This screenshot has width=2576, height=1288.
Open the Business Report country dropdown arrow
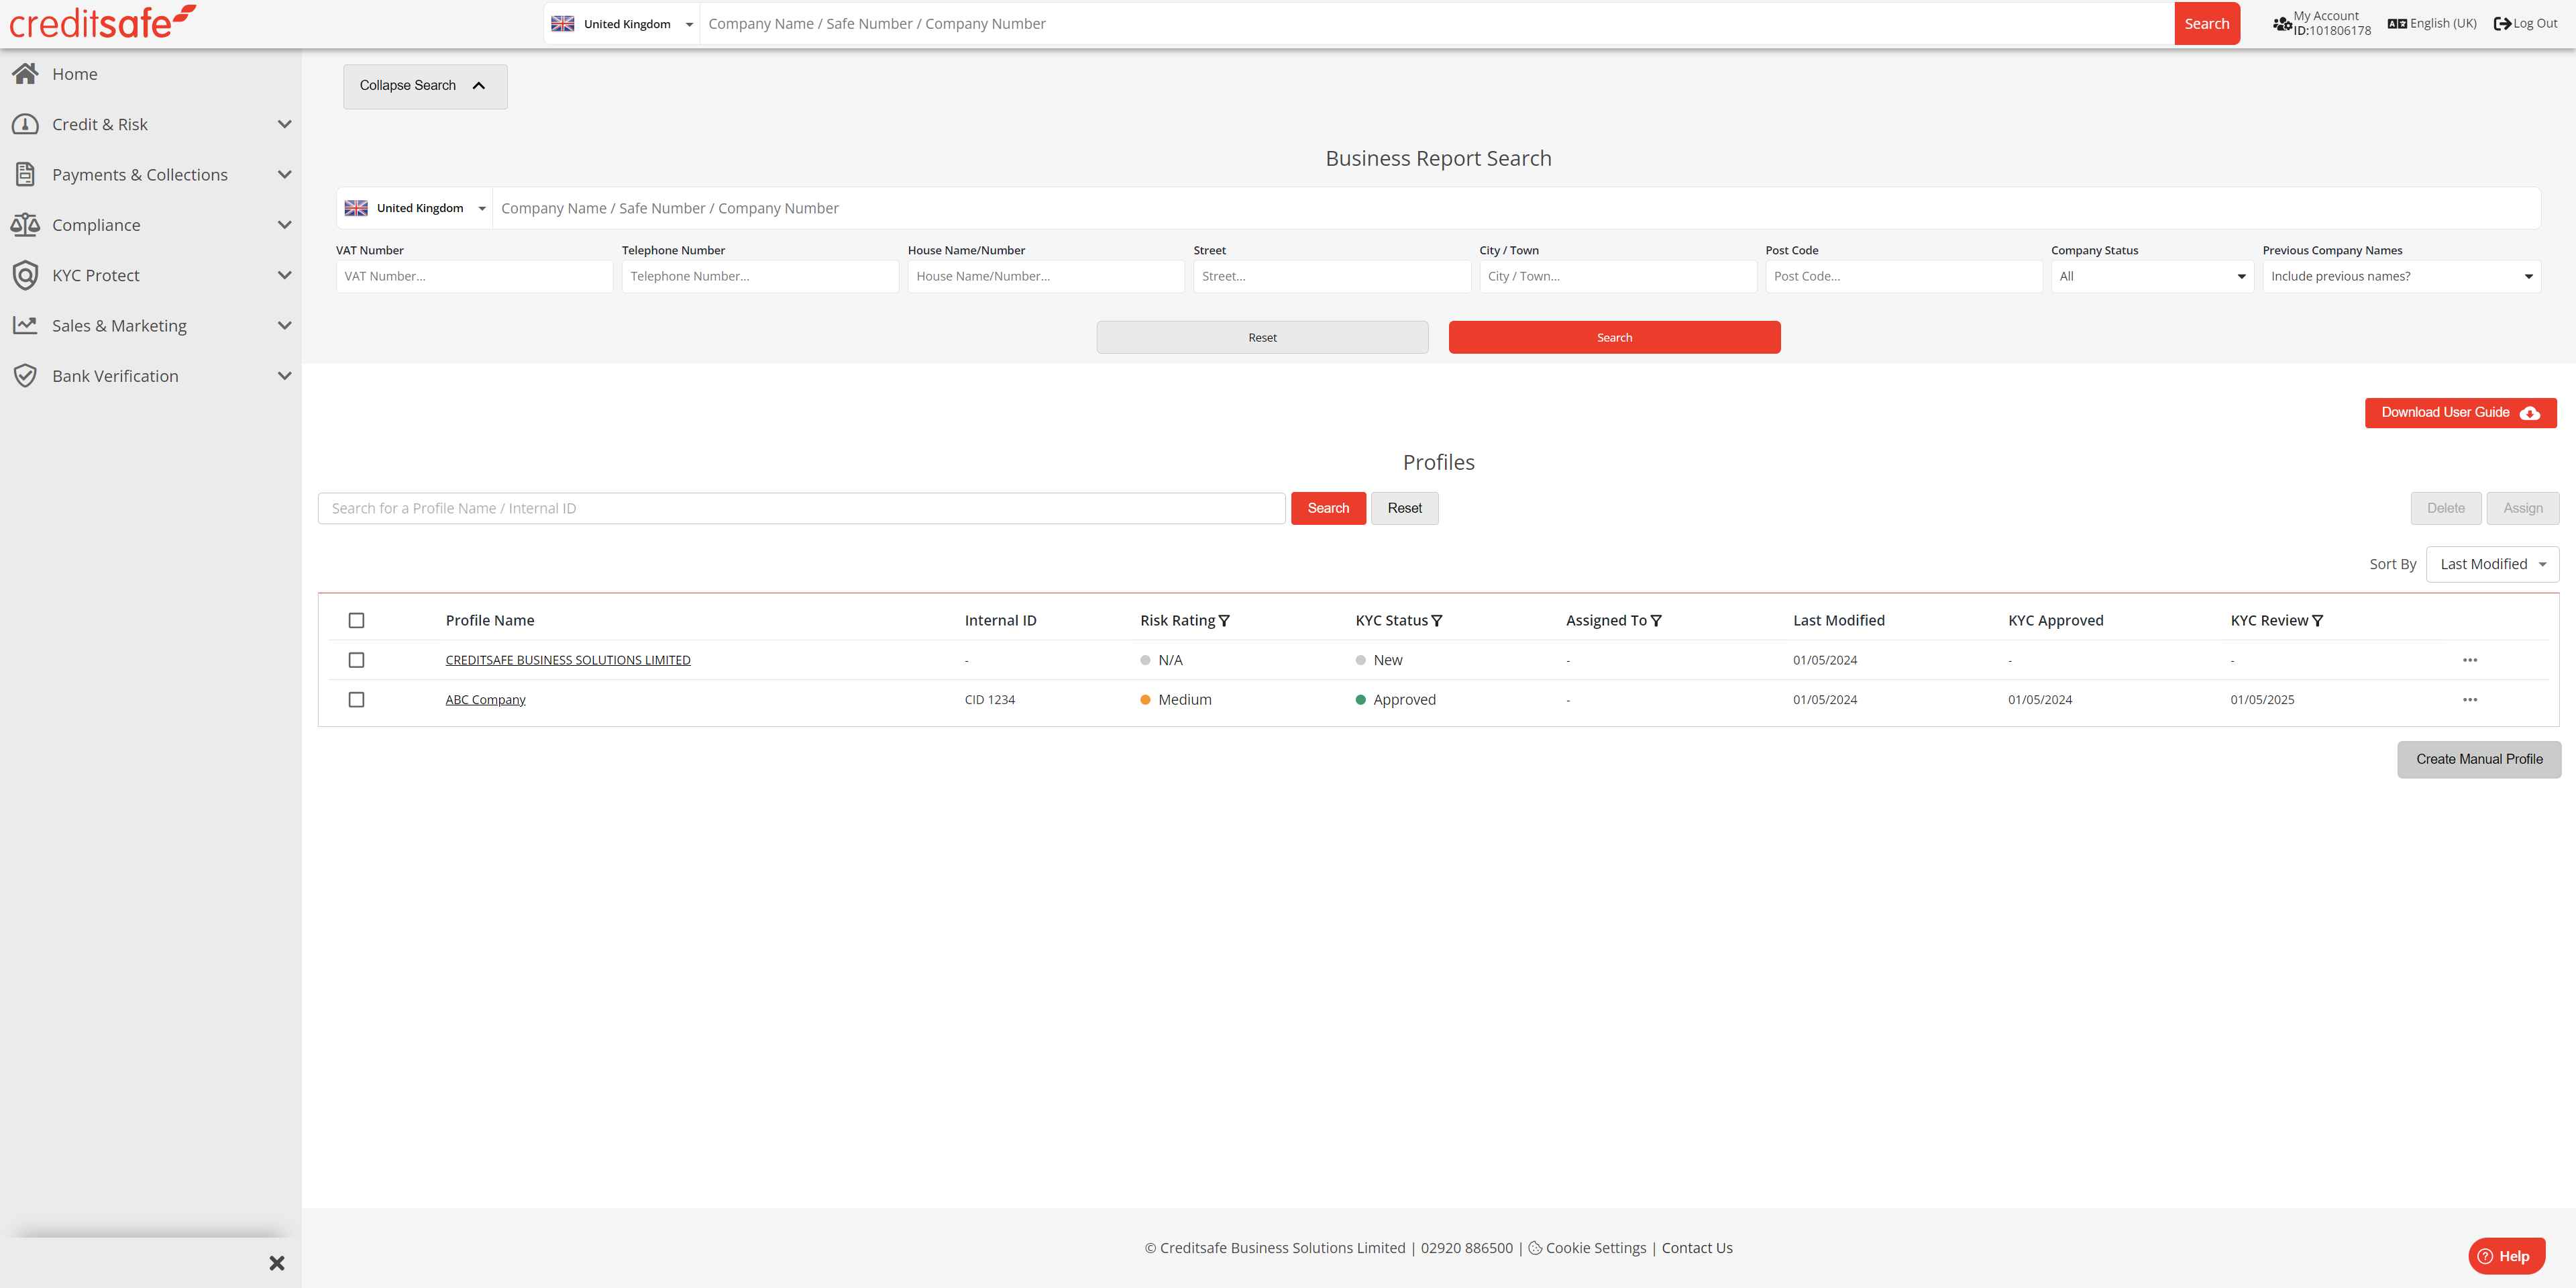(482, 208)
